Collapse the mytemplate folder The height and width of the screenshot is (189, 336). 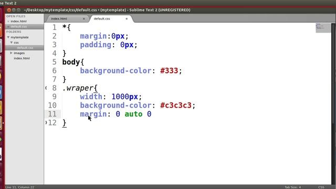(8, 37)
